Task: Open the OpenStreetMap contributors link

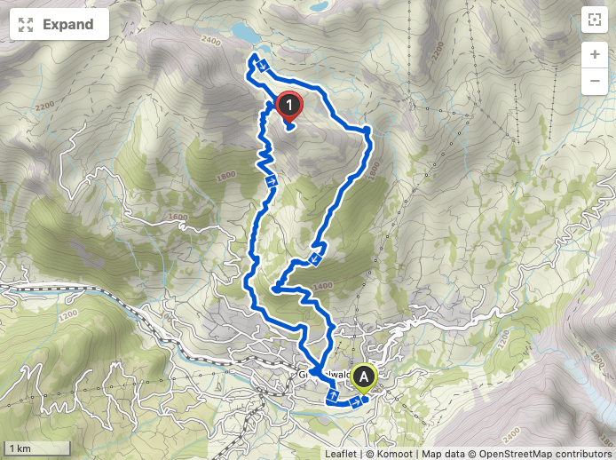Action: 545,454
